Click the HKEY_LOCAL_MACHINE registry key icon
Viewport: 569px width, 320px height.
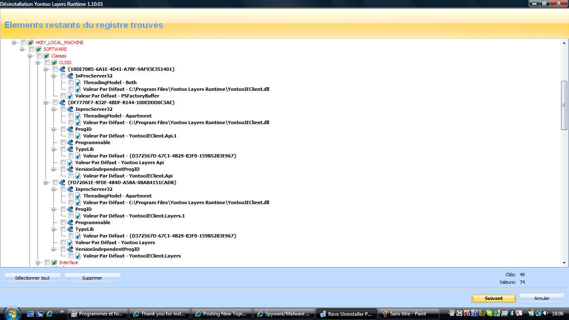coord(30,42)
